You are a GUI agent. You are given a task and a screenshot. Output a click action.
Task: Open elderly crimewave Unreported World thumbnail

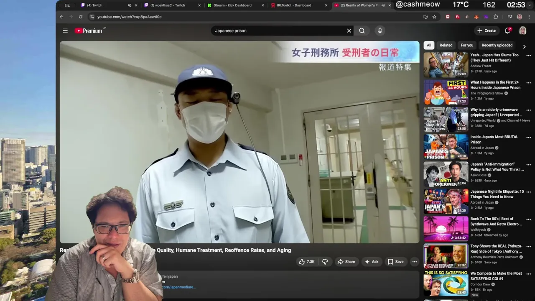(446, 119)
